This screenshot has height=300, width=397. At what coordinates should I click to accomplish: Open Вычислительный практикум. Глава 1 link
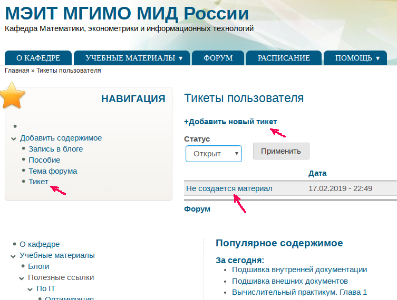click(299, 292)
